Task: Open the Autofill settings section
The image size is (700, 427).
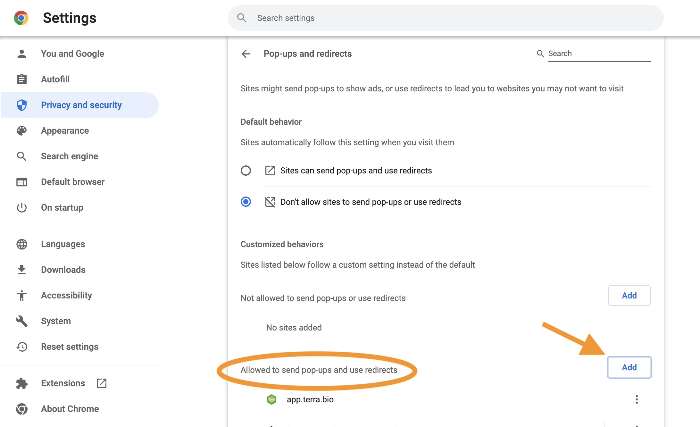Action: tap(55, 80)
